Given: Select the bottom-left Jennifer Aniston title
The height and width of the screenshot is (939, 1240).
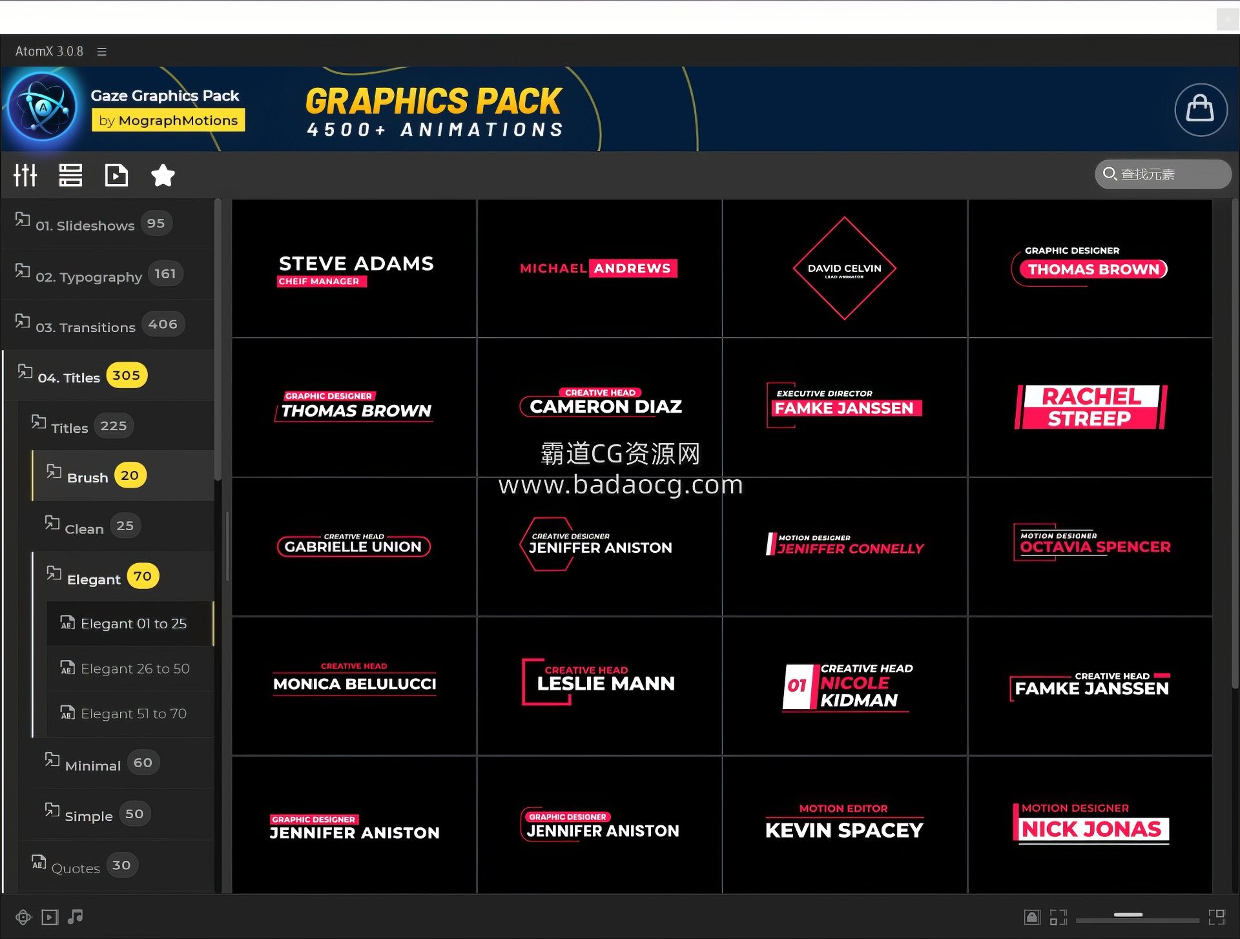Looking at the screenshot, I should pos(354,825).
